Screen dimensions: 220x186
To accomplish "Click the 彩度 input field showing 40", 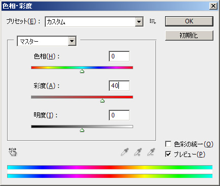I will (119, 86).
